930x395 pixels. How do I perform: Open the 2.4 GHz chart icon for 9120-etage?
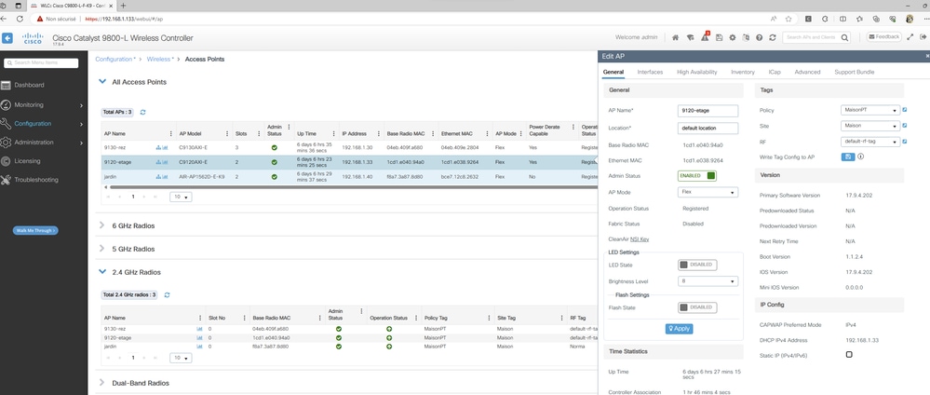(x=199, y=337)
